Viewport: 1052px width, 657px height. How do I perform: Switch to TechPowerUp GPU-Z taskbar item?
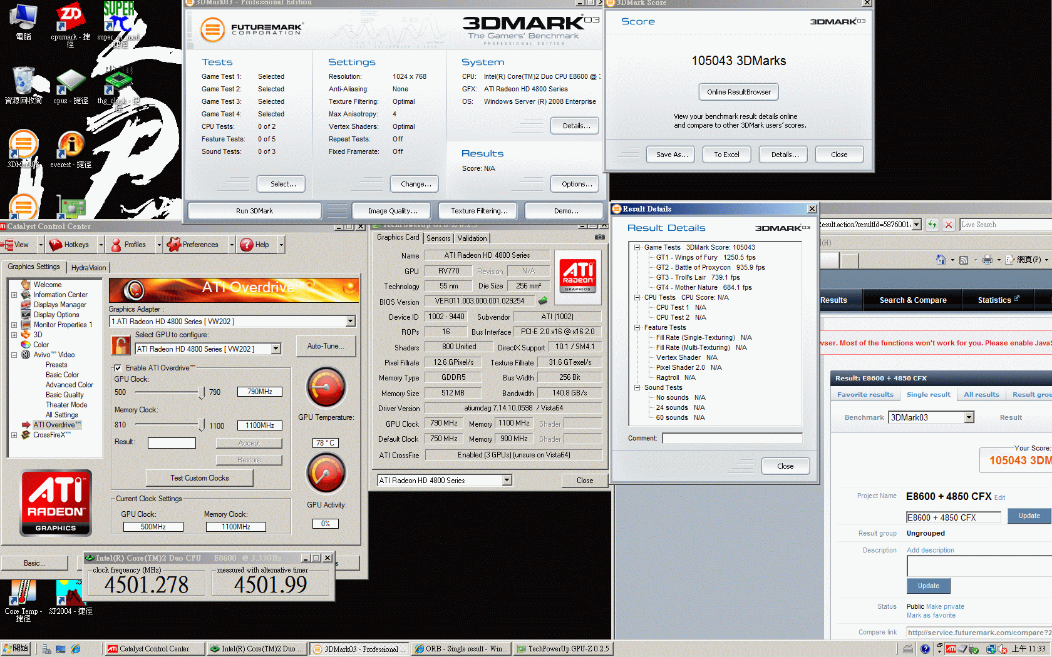point(563,649)
